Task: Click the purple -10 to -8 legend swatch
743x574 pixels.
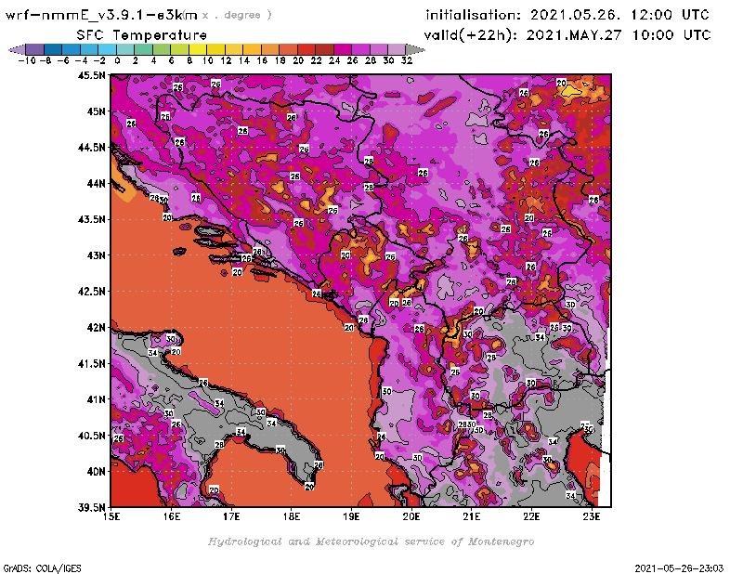Action: point(35,49)
